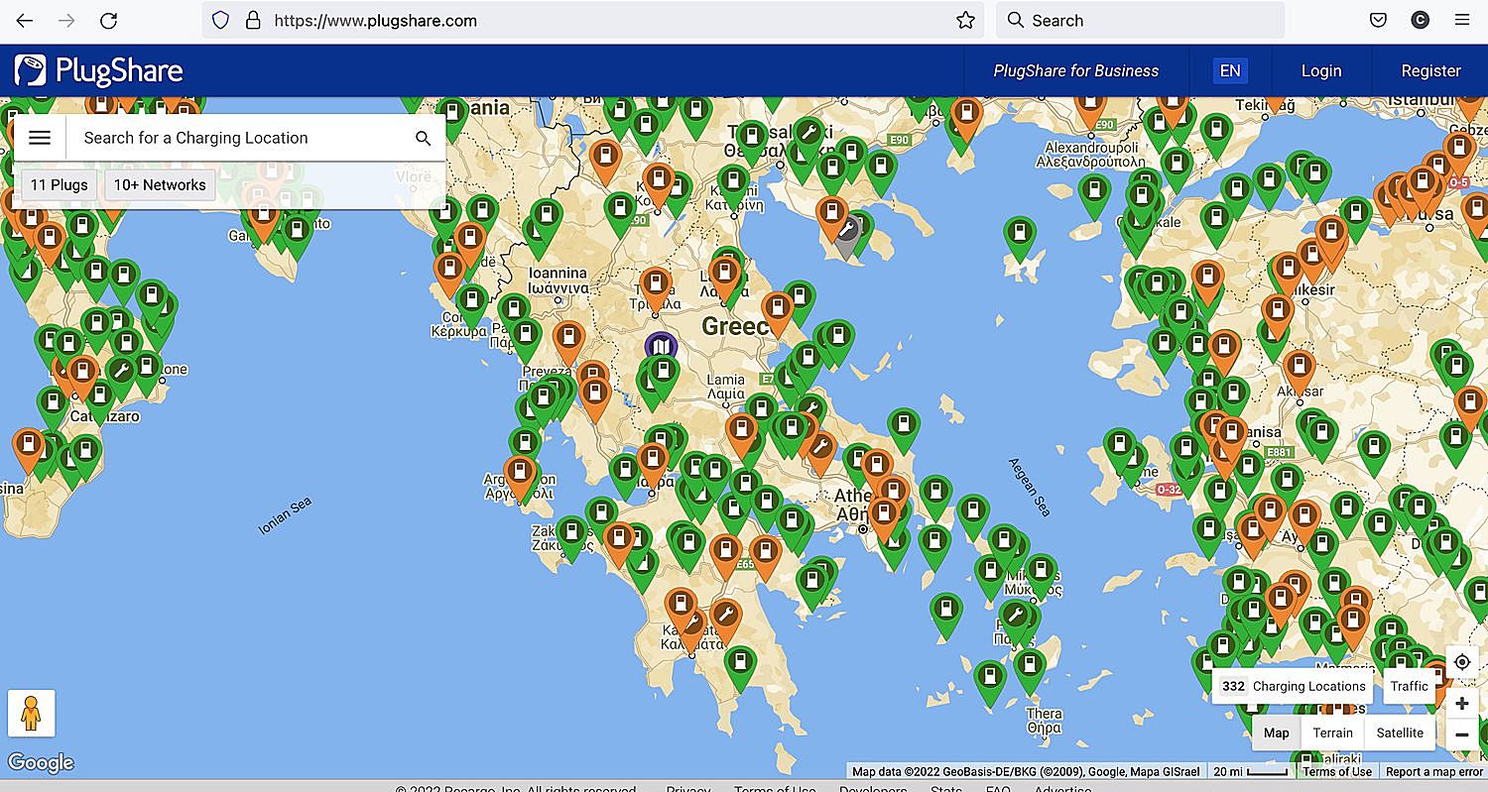Image resolution: width=1488 pixels, height=792 pixels.
Task: Open the 11 Plugs filter
Action: (x=60, y=184)
